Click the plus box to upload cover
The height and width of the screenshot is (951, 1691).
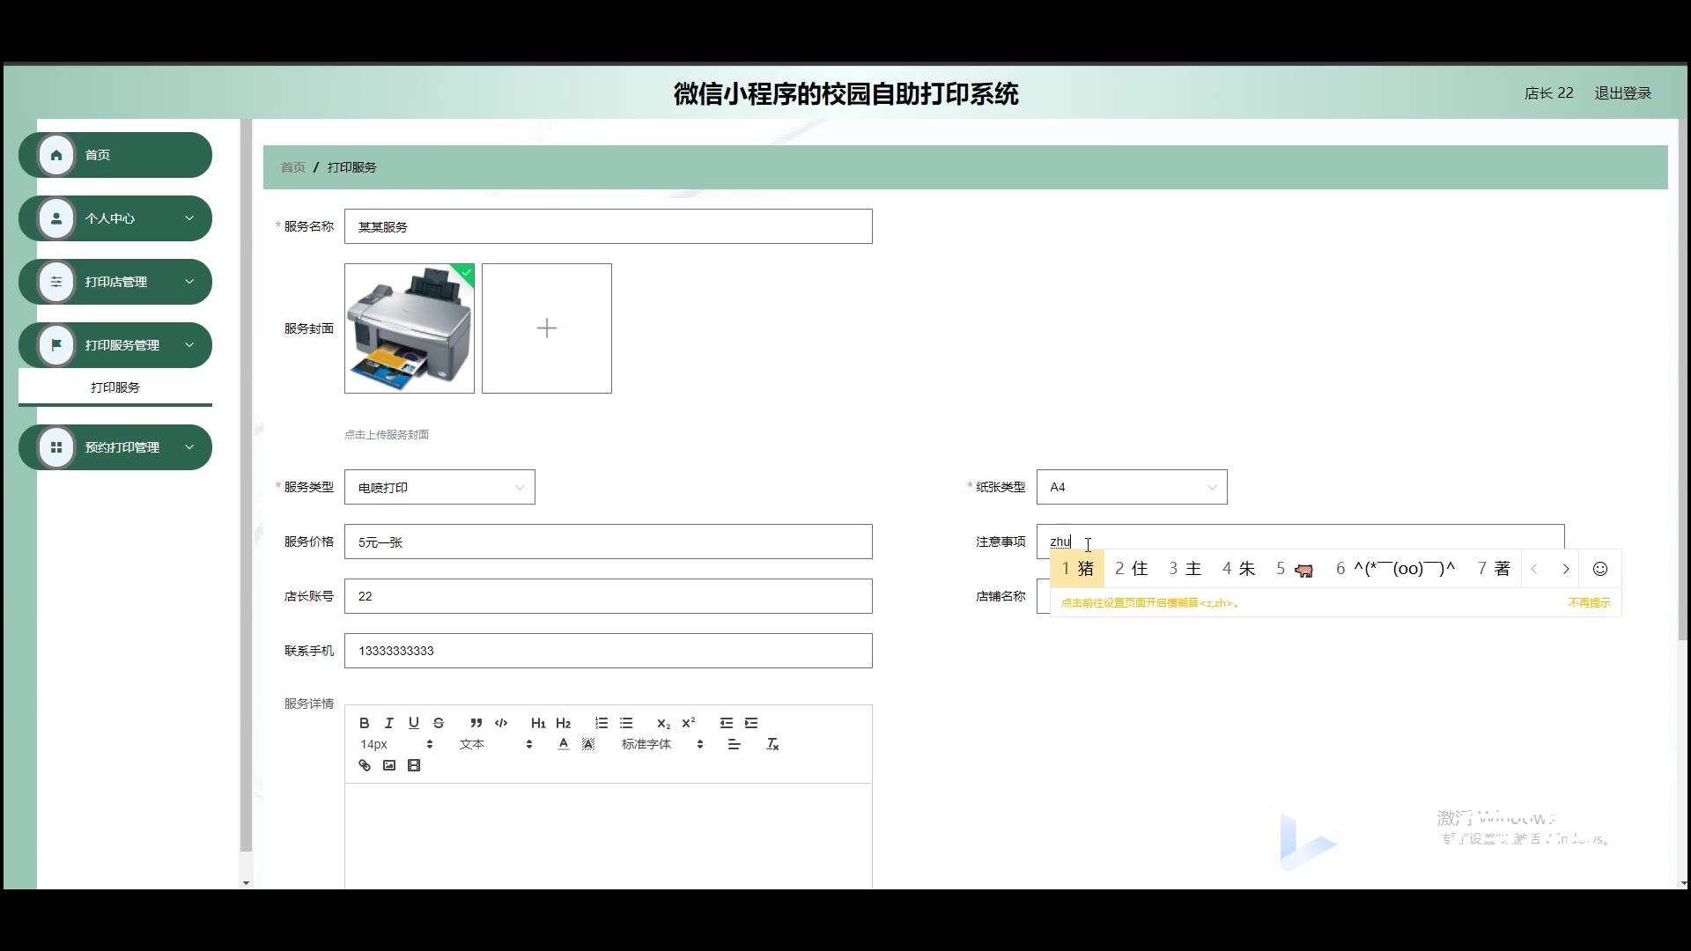tap(547, 328)
